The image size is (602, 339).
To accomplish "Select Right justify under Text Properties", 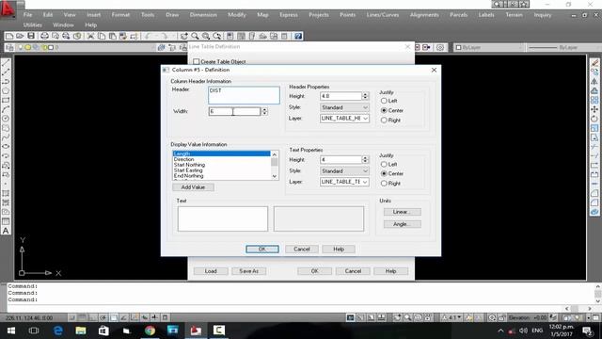I will tap(384, 184).
